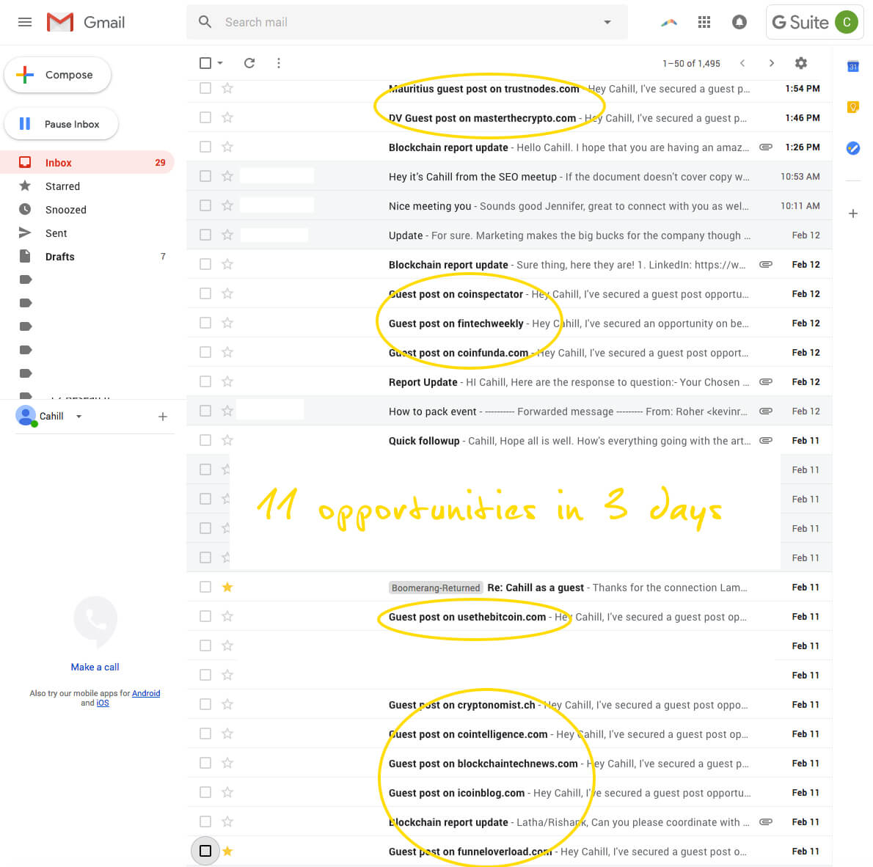Open the main menu hamburger icon

tap(24, 22)
